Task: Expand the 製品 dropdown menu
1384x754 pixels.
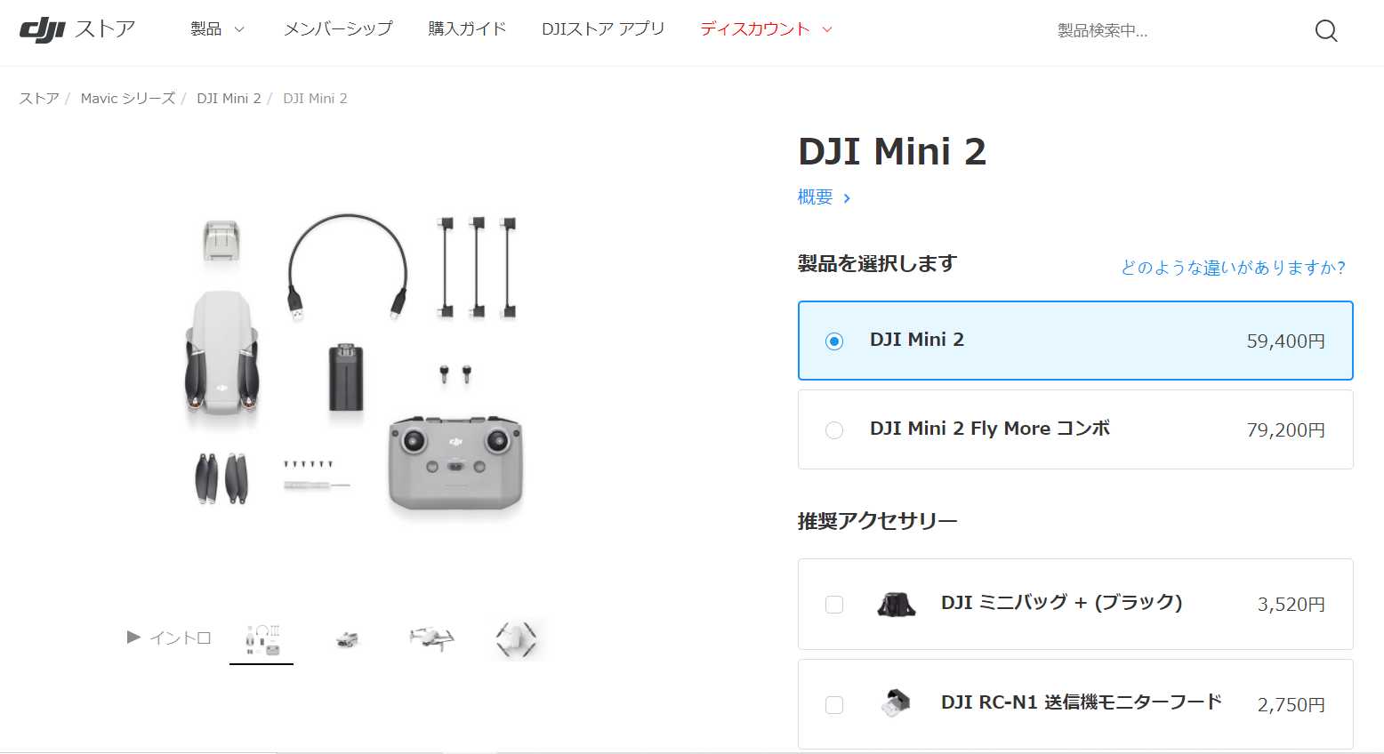Action: pyautogui.click(x=217, y=29)
